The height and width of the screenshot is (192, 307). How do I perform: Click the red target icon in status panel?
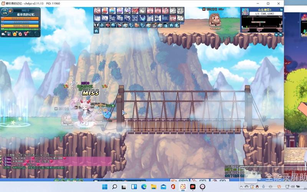pos(20,34)
